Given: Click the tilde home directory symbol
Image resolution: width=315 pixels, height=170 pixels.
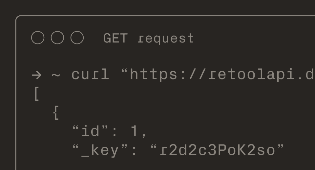Looking at the screenshot, I should coord(55,75).
